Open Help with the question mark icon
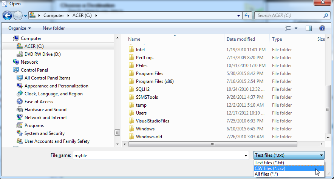 (322, 28)
